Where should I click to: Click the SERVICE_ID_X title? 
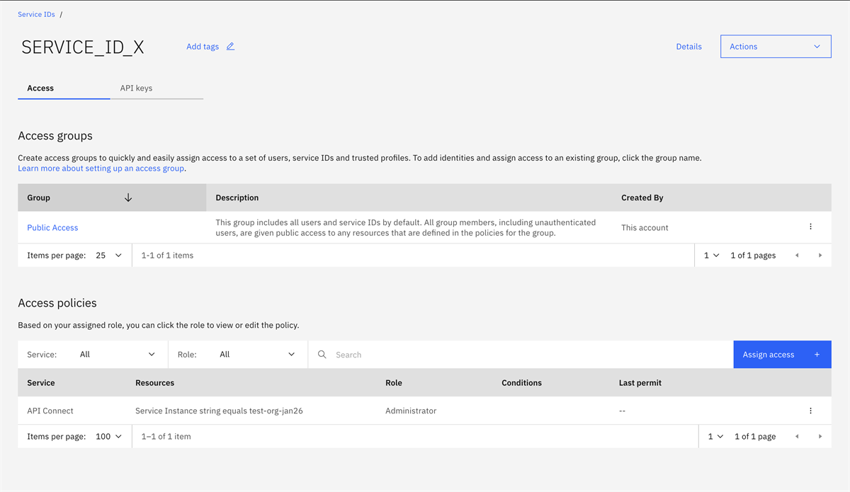pyautogui.click(x=83, y=47)
